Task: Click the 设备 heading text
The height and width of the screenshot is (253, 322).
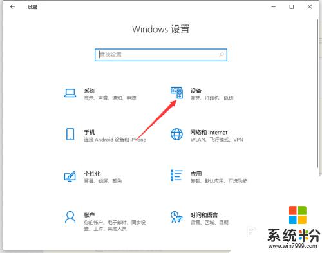Action: point(196,91)
